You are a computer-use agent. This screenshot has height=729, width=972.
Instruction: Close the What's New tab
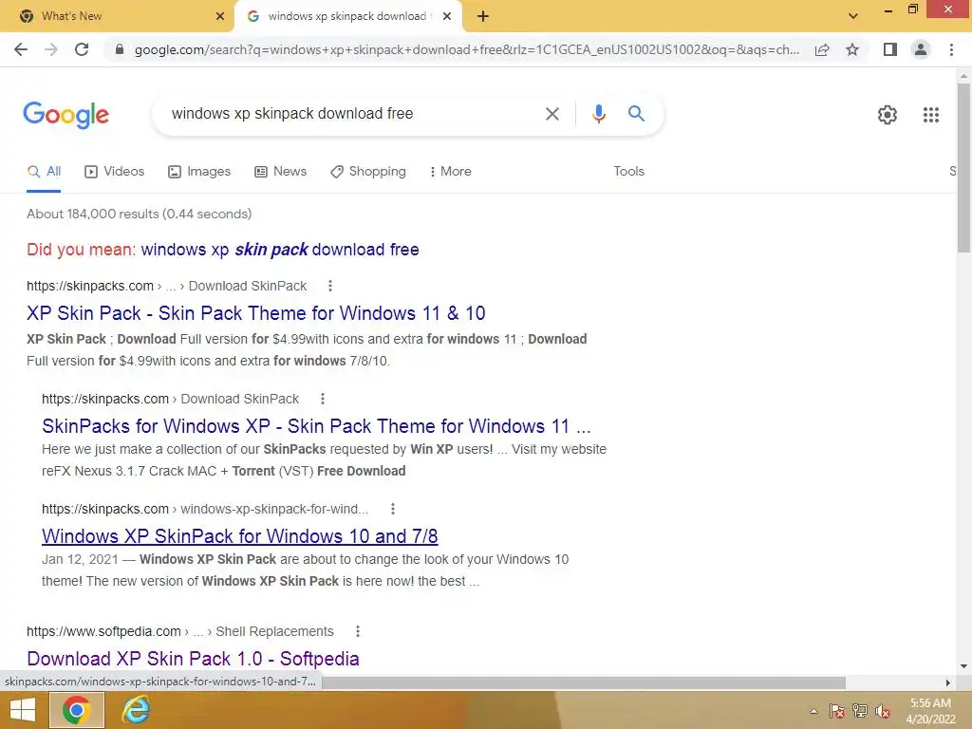click(x=220, y=16)
